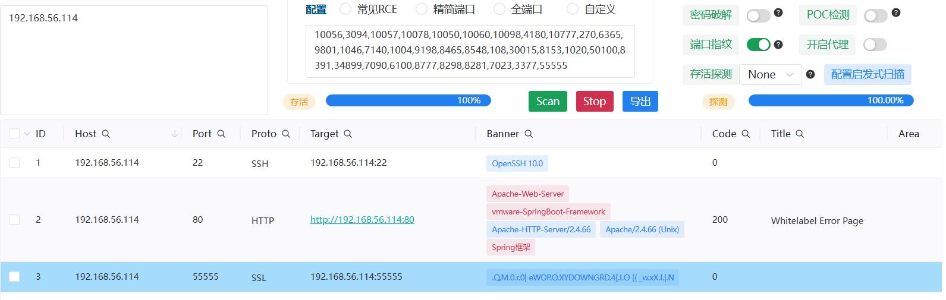Click the SSH proto cell

[x=260, y=163]
